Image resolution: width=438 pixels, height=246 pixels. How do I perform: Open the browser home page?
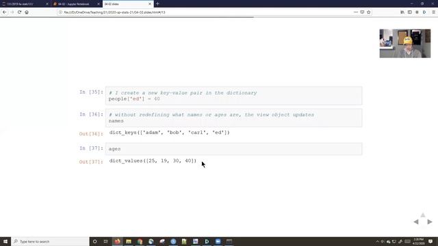click(27, 12)
